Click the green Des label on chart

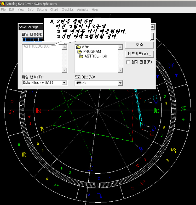pyautogui.click(x=157, y=110)
